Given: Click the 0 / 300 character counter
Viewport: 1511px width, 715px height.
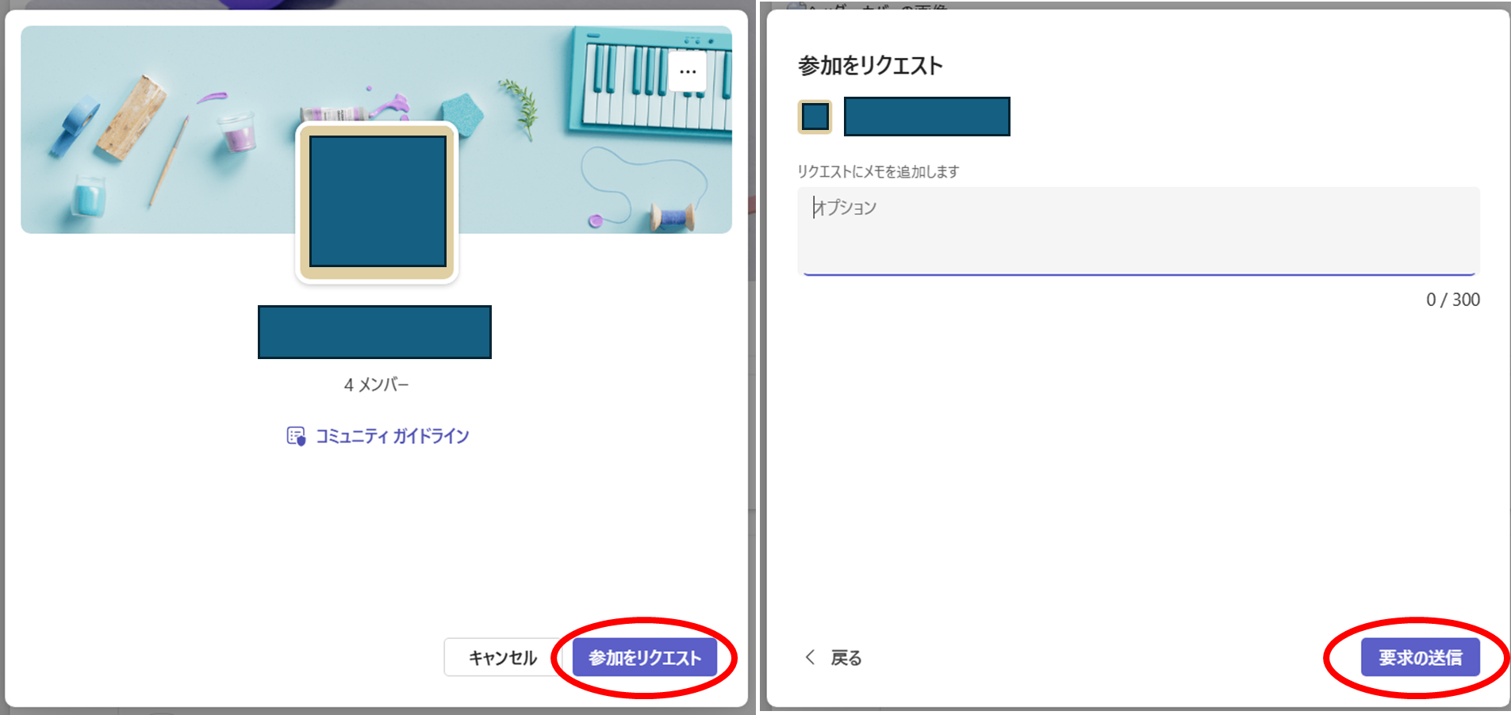Looking at the screenshot, I should 1453,300.
